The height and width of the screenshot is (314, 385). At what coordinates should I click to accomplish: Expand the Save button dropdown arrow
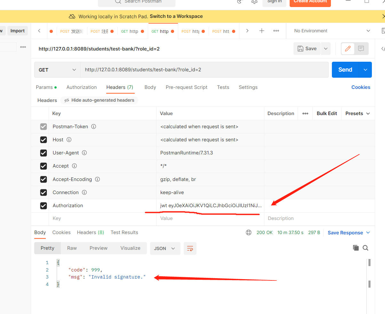326,49
